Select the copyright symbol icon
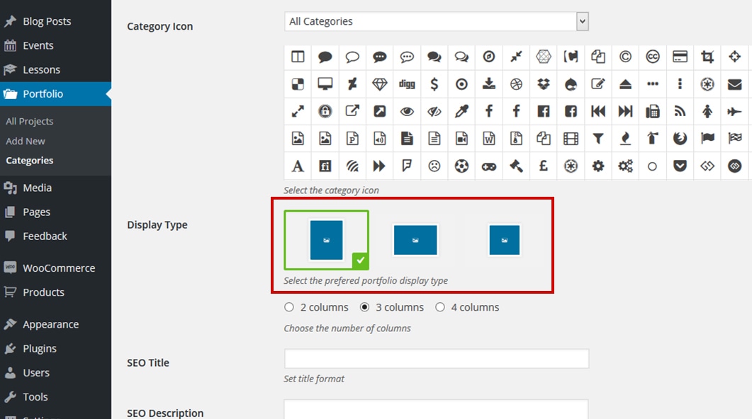This screenshot has height=419, width=752. pos(625,57)
